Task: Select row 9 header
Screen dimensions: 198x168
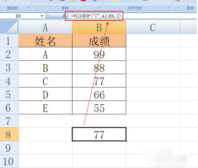Action: (x=9, y=148)
